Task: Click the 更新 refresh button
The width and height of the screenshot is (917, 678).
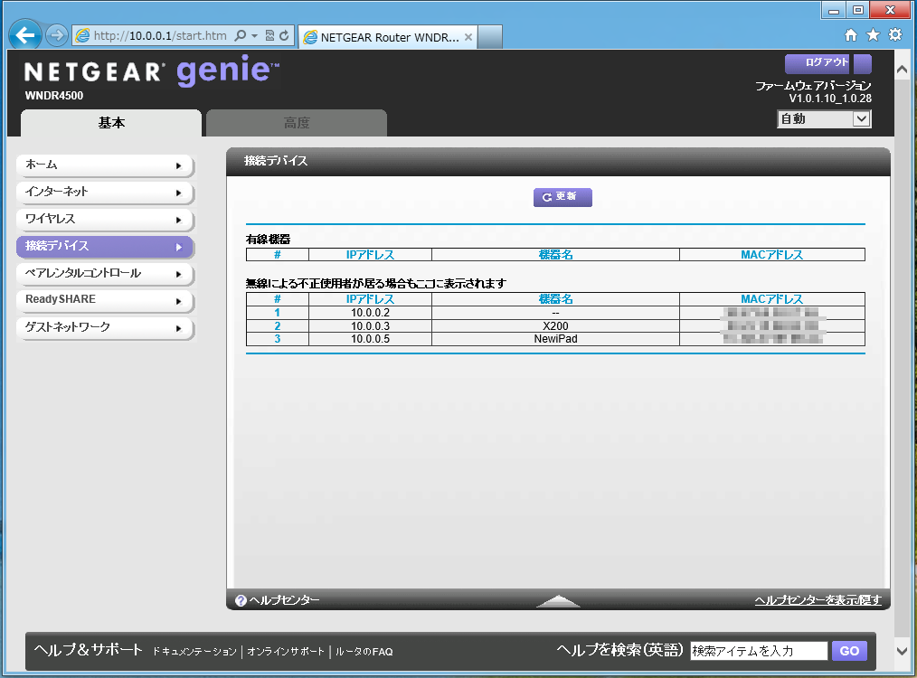Action: [562, 197]
